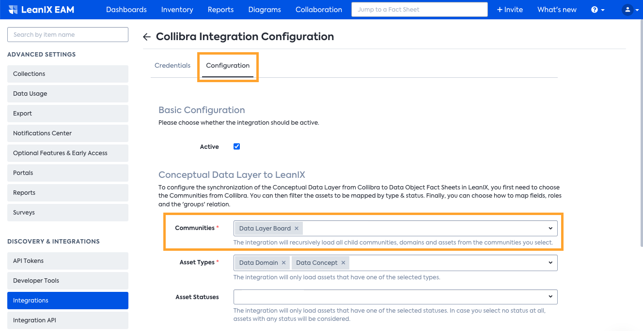
Task: Uncheck the Active checkbox
Action: [237, 146]
